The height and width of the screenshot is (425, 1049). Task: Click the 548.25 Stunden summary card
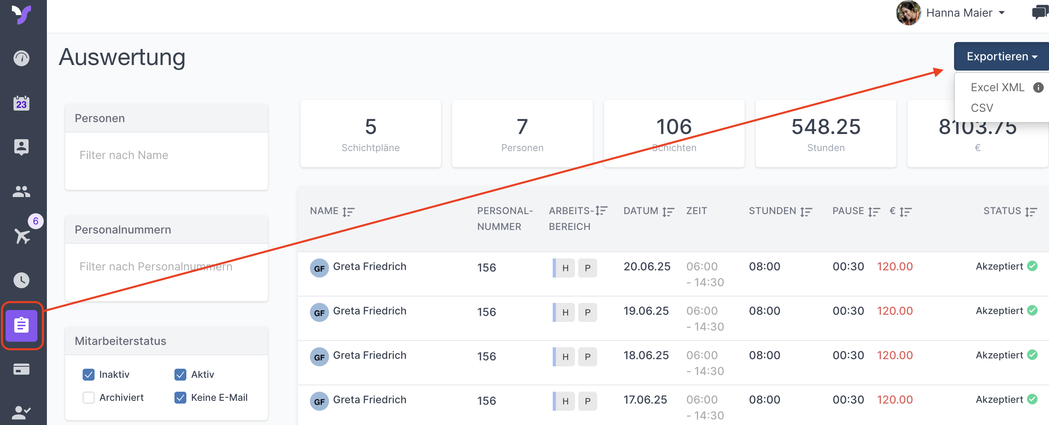tap(825, 133)
